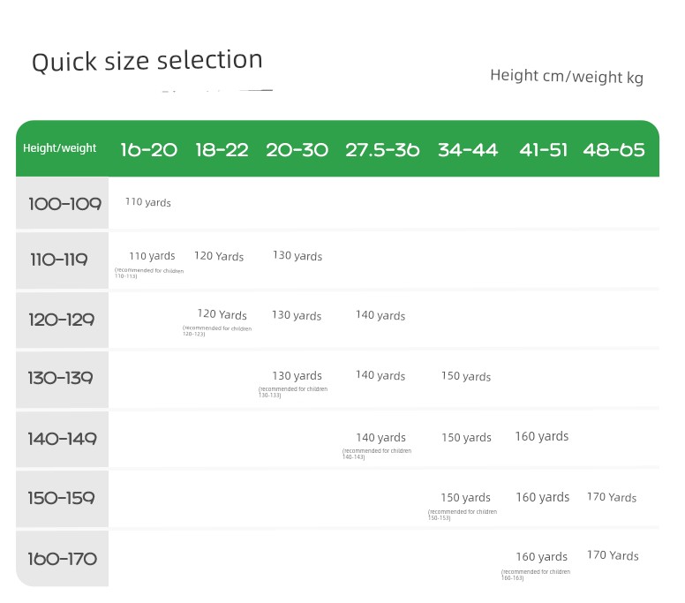Click '140 yards' in the 140-149 row

pos(381,437)
